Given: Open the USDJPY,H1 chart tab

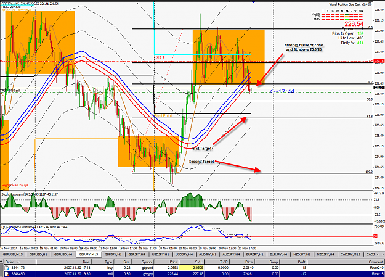Looking at the screenshot, I should click(x=161, y=254).
